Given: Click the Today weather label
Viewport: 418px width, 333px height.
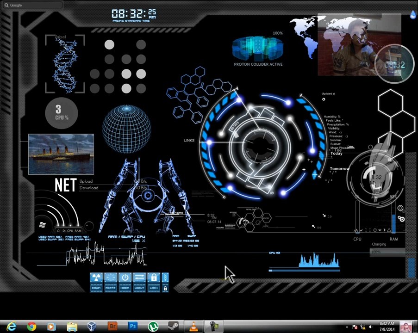Looking at the screenshot, I should click(x=336, y=154).
